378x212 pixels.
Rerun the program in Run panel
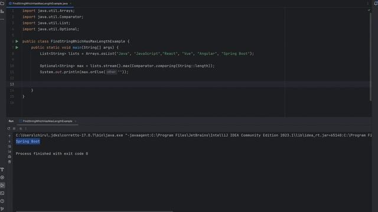tap(9, 128)
